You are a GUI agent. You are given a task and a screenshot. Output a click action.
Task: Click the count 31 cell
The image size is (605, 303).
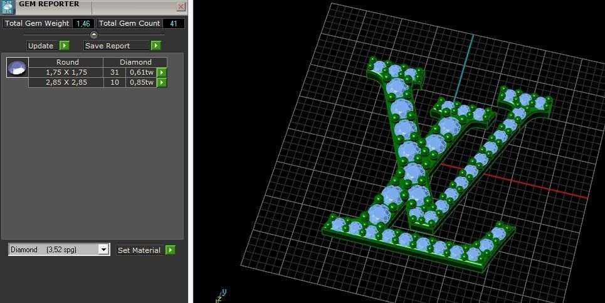[115, 72]
